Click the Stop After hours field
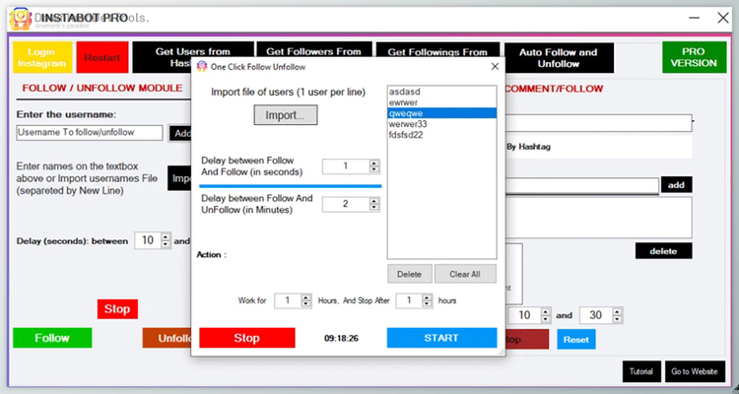Image resolution: width=739 pixels, height=394 pixels. pos(409,300)
